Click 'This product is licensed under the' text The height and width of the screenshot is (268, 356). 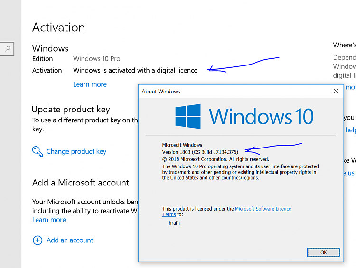point(198,209)
